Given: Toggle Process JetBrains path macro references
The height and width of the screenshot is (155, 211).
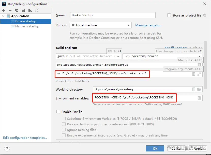Looking at the screenshot, I should pos(64,124).
